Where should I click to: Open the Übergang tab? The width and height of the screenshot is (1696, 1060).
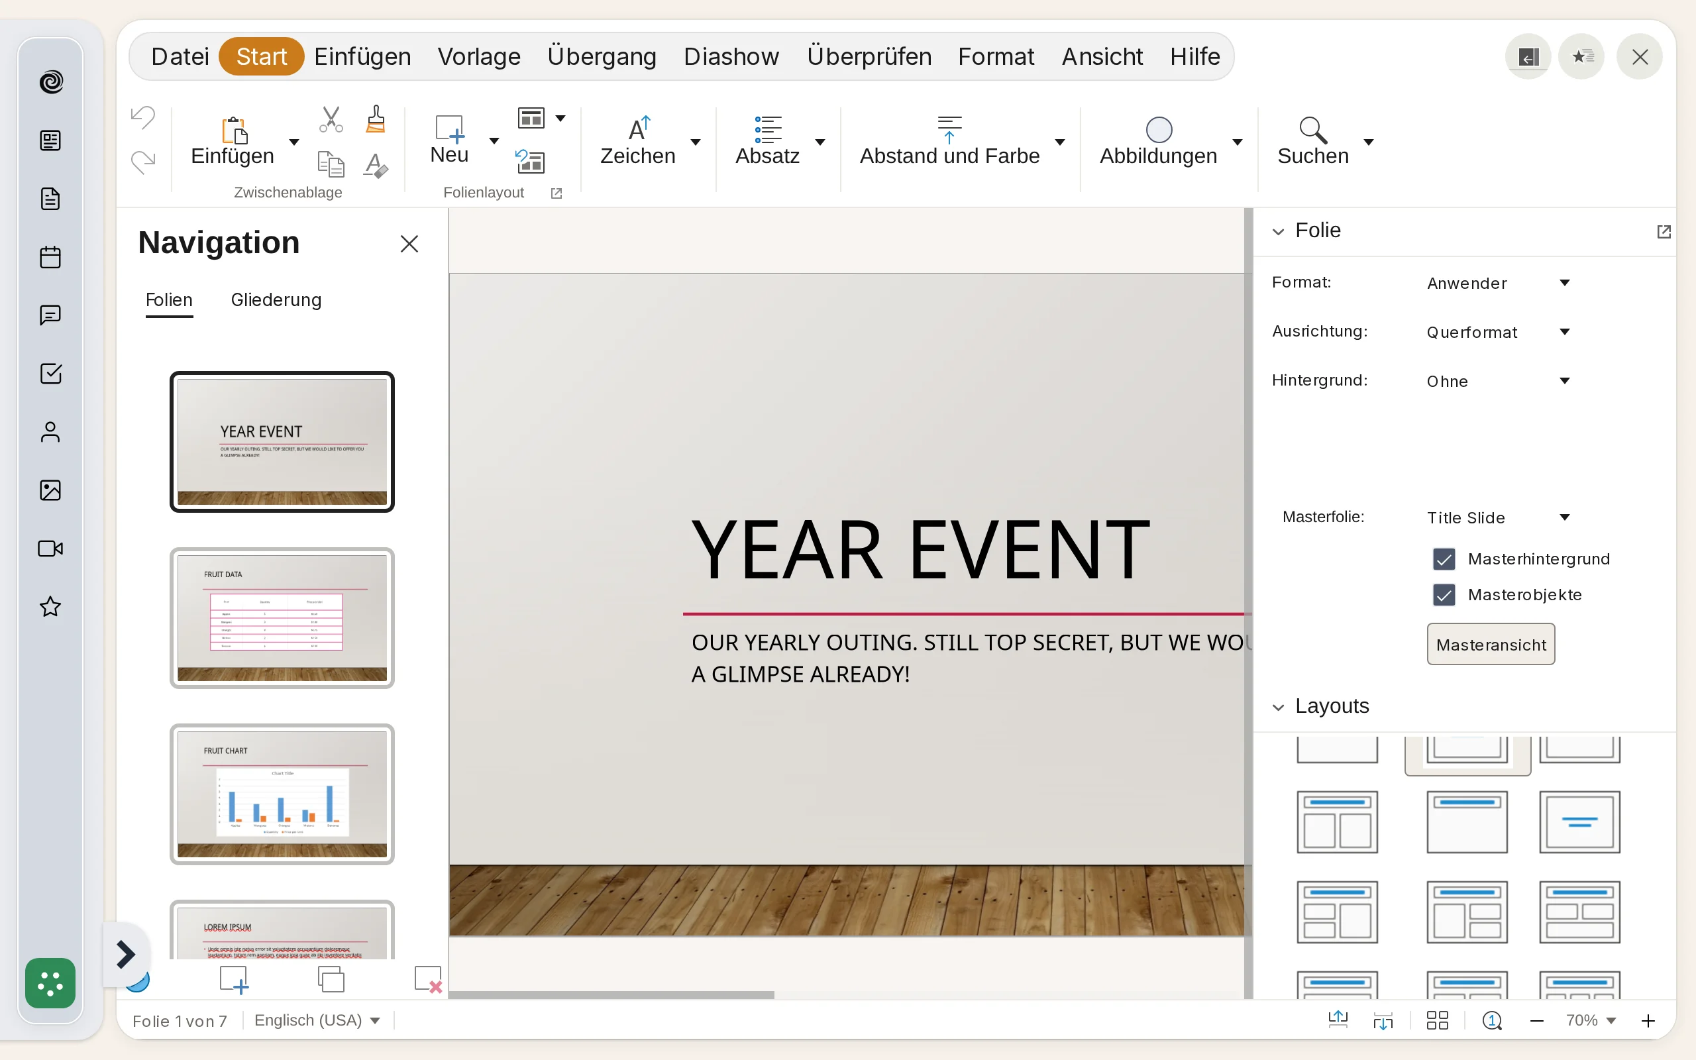tap(602, 56)
